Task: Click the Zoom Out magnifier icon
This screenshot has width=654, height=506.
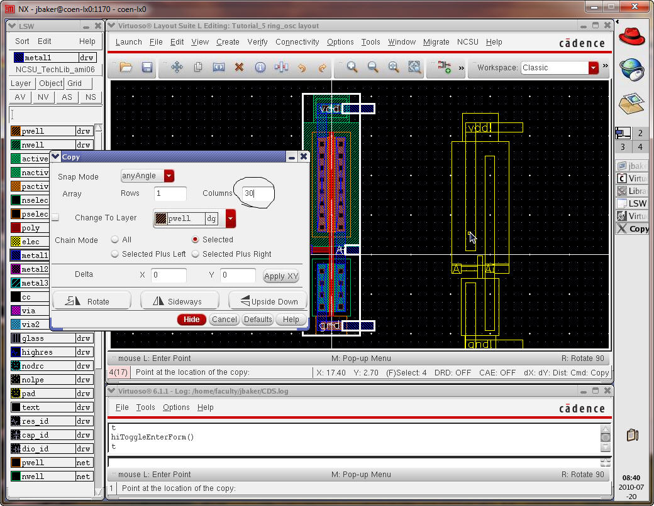Action: pos(373,68)
